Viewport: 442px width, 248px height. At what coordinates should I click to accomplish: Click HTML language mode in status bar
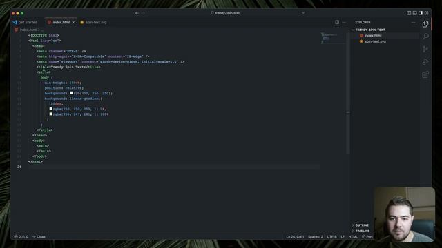[353, 237]
